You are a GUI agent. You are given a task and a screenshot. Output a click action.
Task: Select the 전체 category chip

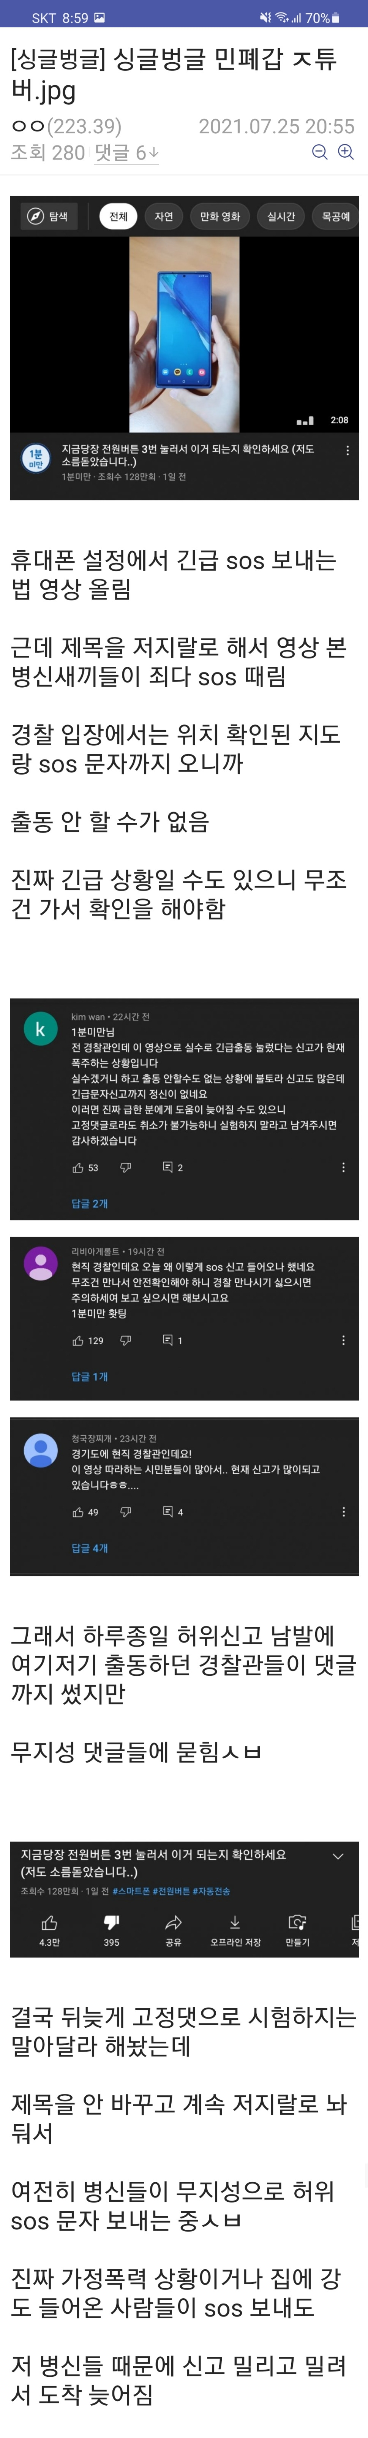tap(118, 217)
